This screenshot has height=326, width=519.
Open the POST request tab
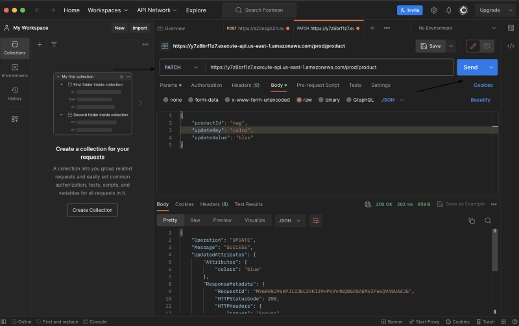tap(258, 29)
